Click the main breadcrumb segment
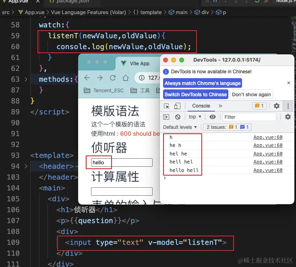This screenshot has width=296, height=267. point(178,12)
